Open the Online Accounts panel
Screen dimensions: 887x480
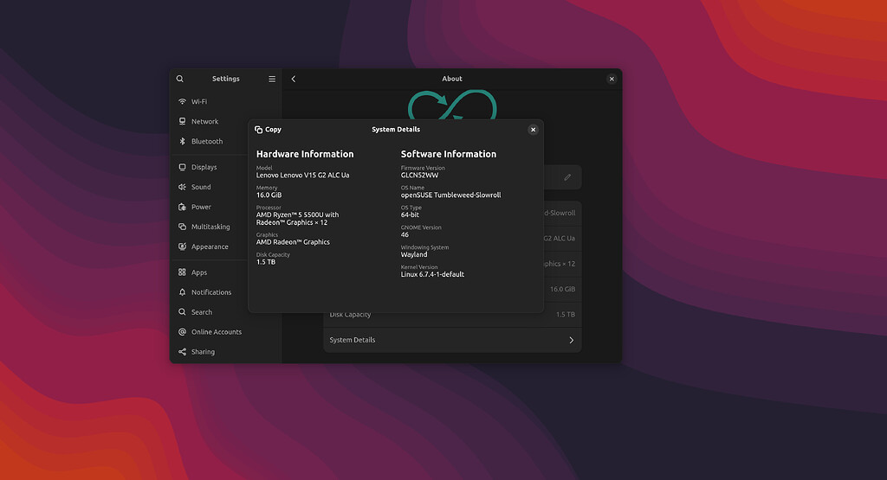coord(217,332)
